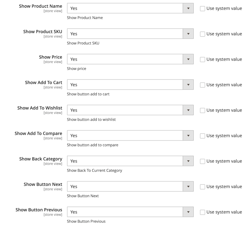
Task: Check Use system value for Show Product SKU
Action: pos(203,34)
